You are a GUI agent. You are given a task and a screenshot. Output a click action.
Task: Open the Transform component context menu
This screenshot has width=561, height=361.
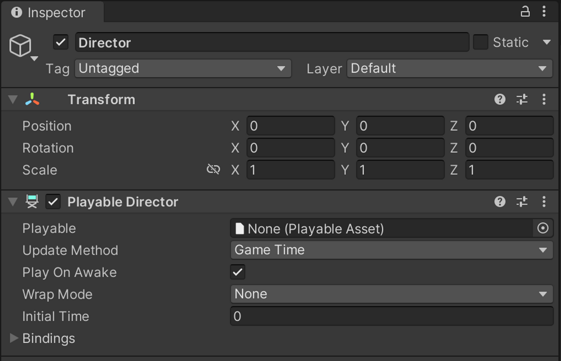544,99
